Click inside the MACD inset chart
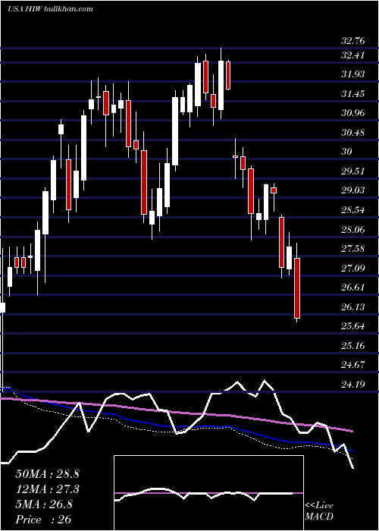 (x=208, y=493)
